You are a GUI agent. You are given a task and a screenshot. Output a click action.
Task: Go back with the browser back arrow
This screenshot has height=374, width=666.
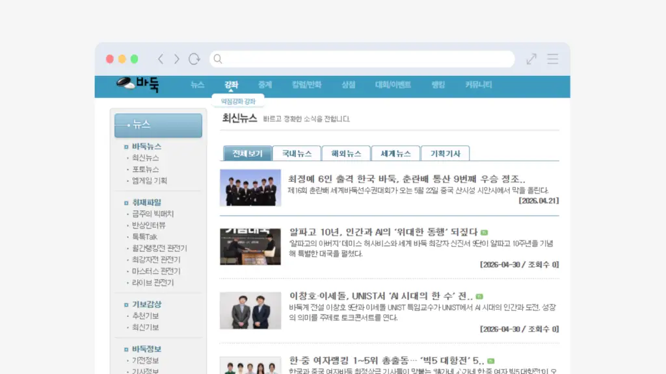pos(161,59)
